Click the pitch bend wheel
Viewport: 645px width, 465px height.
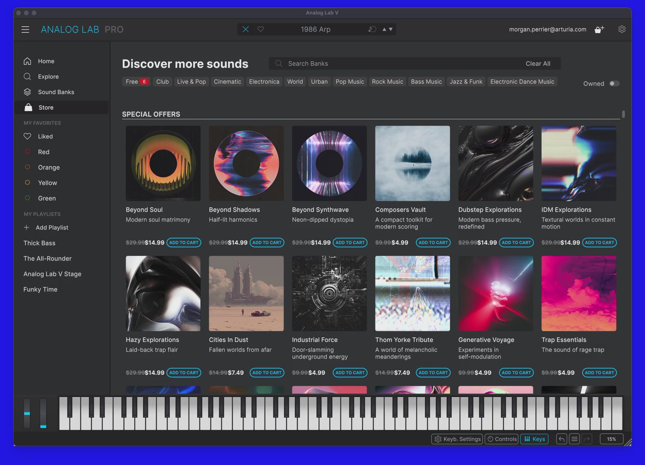click(27, 413)
